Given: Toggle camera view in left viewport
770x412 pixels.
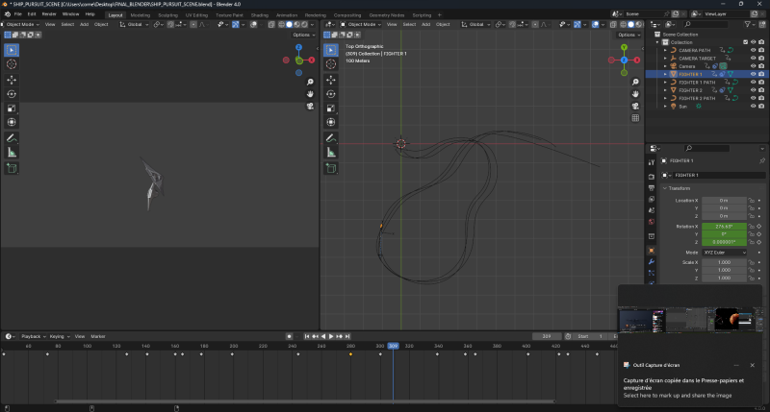Looking at the screenshot, I should pyautogui.click(x=310, y=107).
